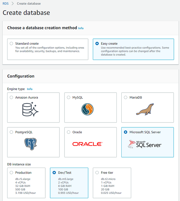This screenshot has height=201, width=180.
Task: Select Free tier instance size radio button
Action: (97, 173)
